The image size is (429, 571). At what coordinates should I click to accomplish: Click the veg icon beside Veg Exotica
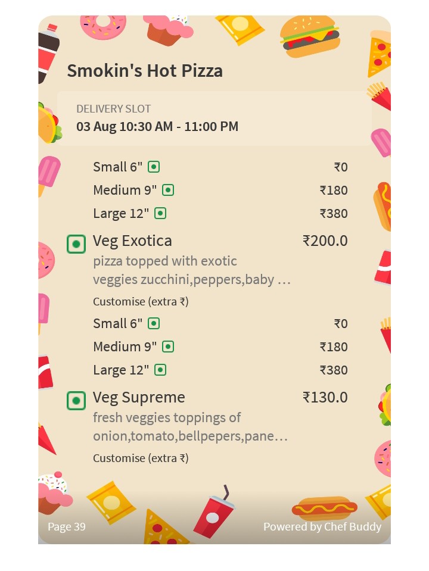coord(76,244)
